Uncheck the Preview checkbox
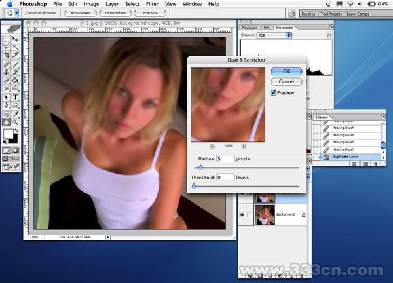393x283 pixels. click(274, 93)
